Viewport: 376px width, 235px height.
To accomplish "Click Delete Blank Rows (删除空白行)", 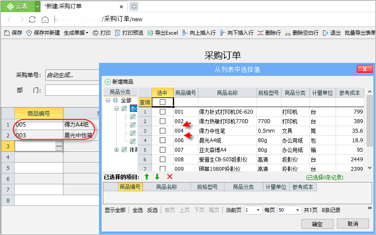I will pyautogui.click(x=302, y=33).
